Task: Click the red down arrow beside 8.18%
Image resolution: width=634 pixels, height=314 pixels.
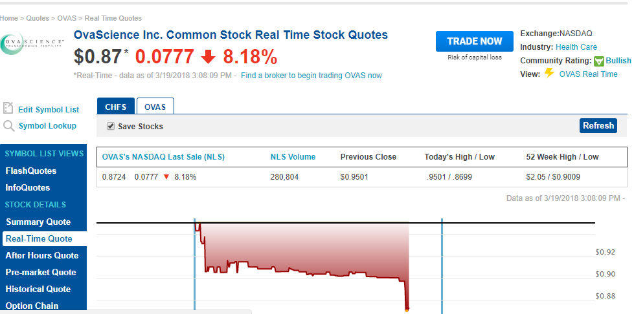Action: (208, 58)
